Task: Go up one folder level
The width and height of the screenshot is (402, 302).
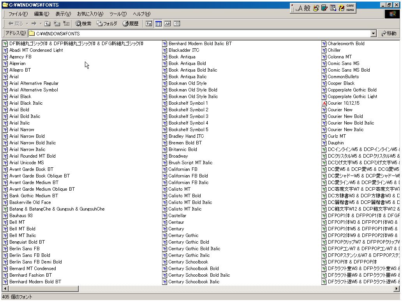Action: (47, 24)
